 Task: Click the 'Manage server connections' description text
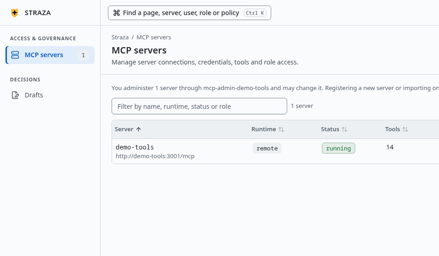(205, 62)
